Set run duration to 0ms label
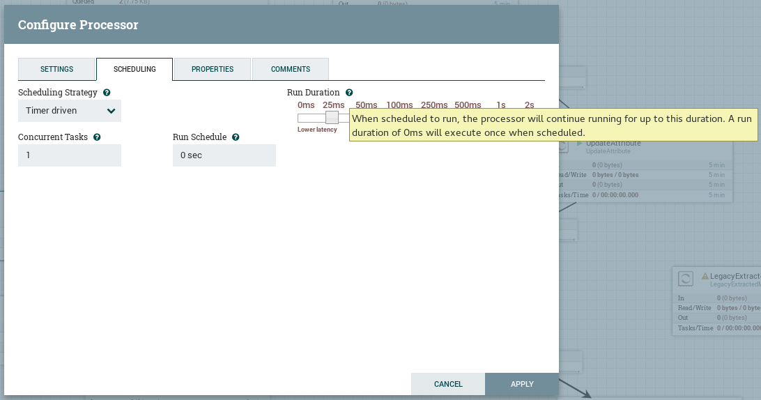Viewport: 761px width, 400px height. (306, 105)
